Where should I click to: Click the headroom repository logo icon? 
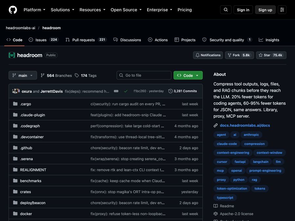[12, 55]
